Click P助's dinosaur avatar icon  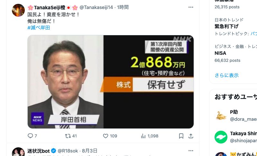coord(221,116)
